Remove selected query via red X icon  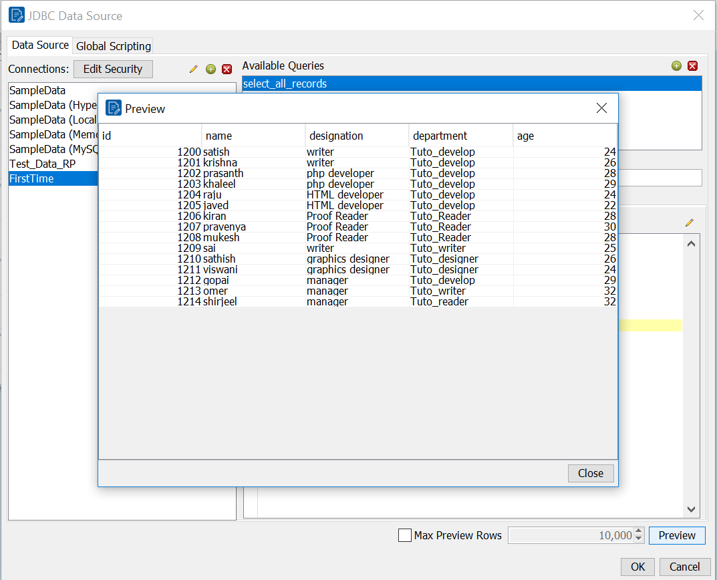[x=692, y=66]
